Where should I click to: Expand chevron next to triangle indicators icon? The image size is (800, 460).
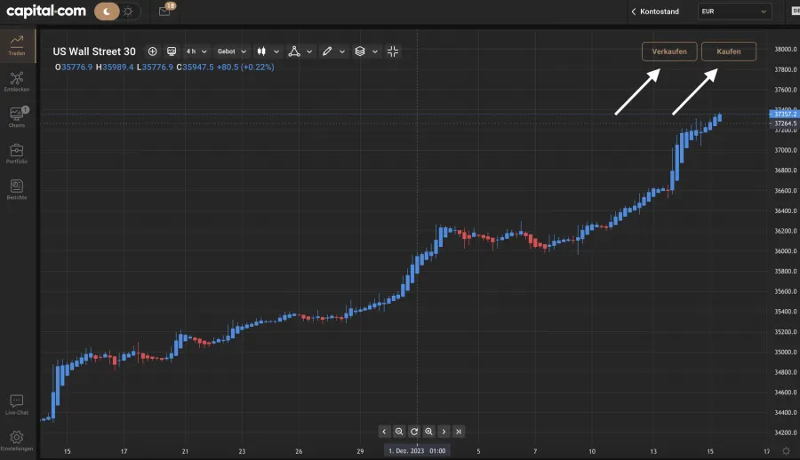click(x=309, y=52)
